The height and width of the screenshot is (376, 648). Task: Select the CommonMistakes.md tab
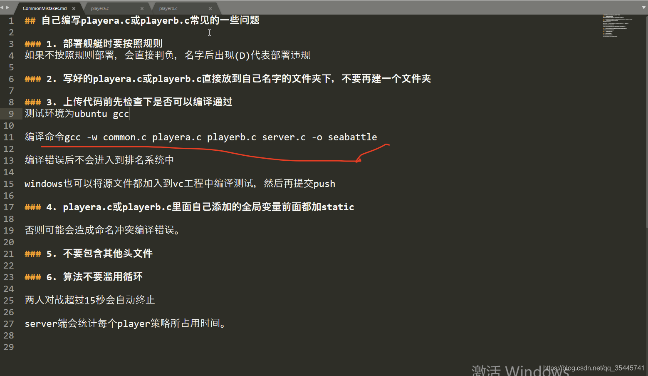45,8
